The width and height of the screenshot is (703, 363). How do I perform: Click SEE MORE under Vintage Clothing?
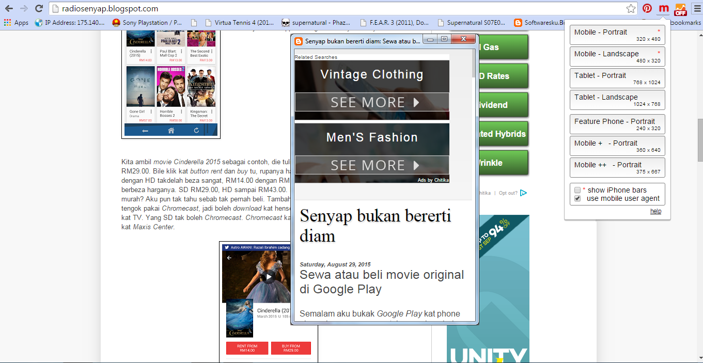[x=372, y=102]
